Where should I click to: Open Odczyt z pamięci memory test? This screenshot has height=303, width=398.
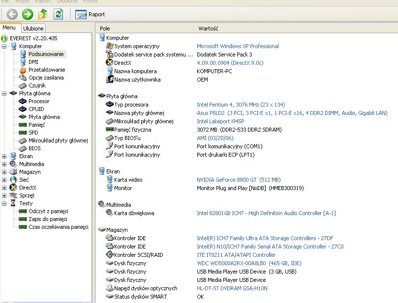[x=48, y=211]
